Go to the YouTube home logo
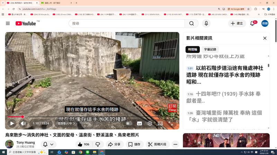 26,23
